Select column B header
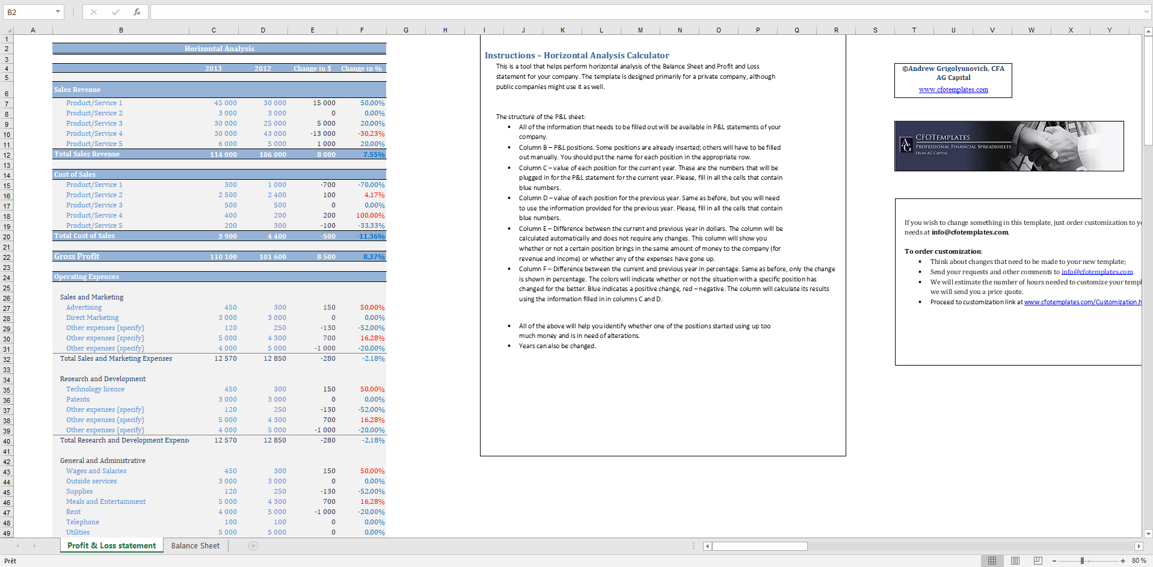This screenshot has width=1153, height=567. click(x=121, y=30)
